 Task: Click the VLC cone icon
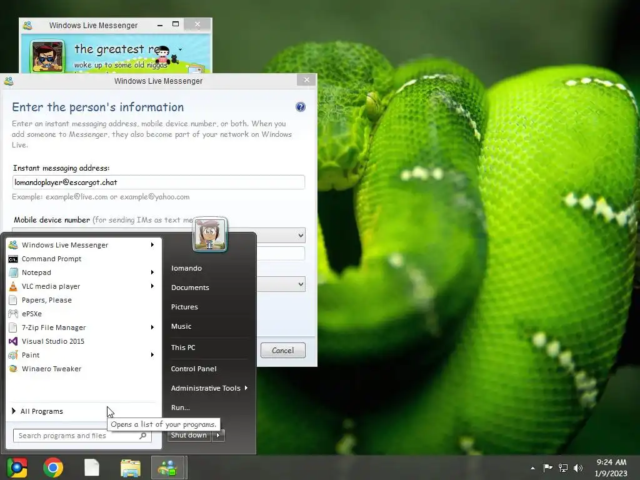(x=13, y=286)
